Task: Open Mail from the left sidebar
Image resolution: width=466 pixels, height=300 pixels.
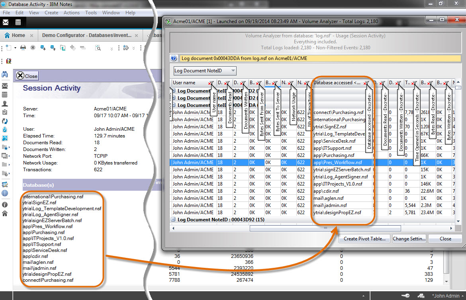Action: tap(5, 86)
